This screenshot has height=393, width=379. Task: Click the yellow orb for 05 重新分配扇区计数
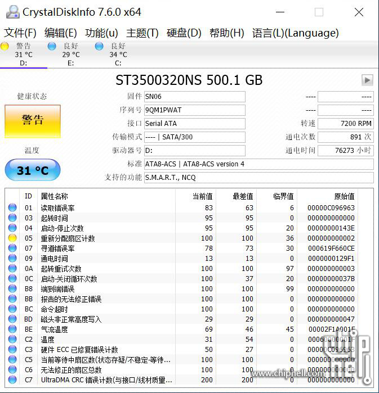[12, 238]
